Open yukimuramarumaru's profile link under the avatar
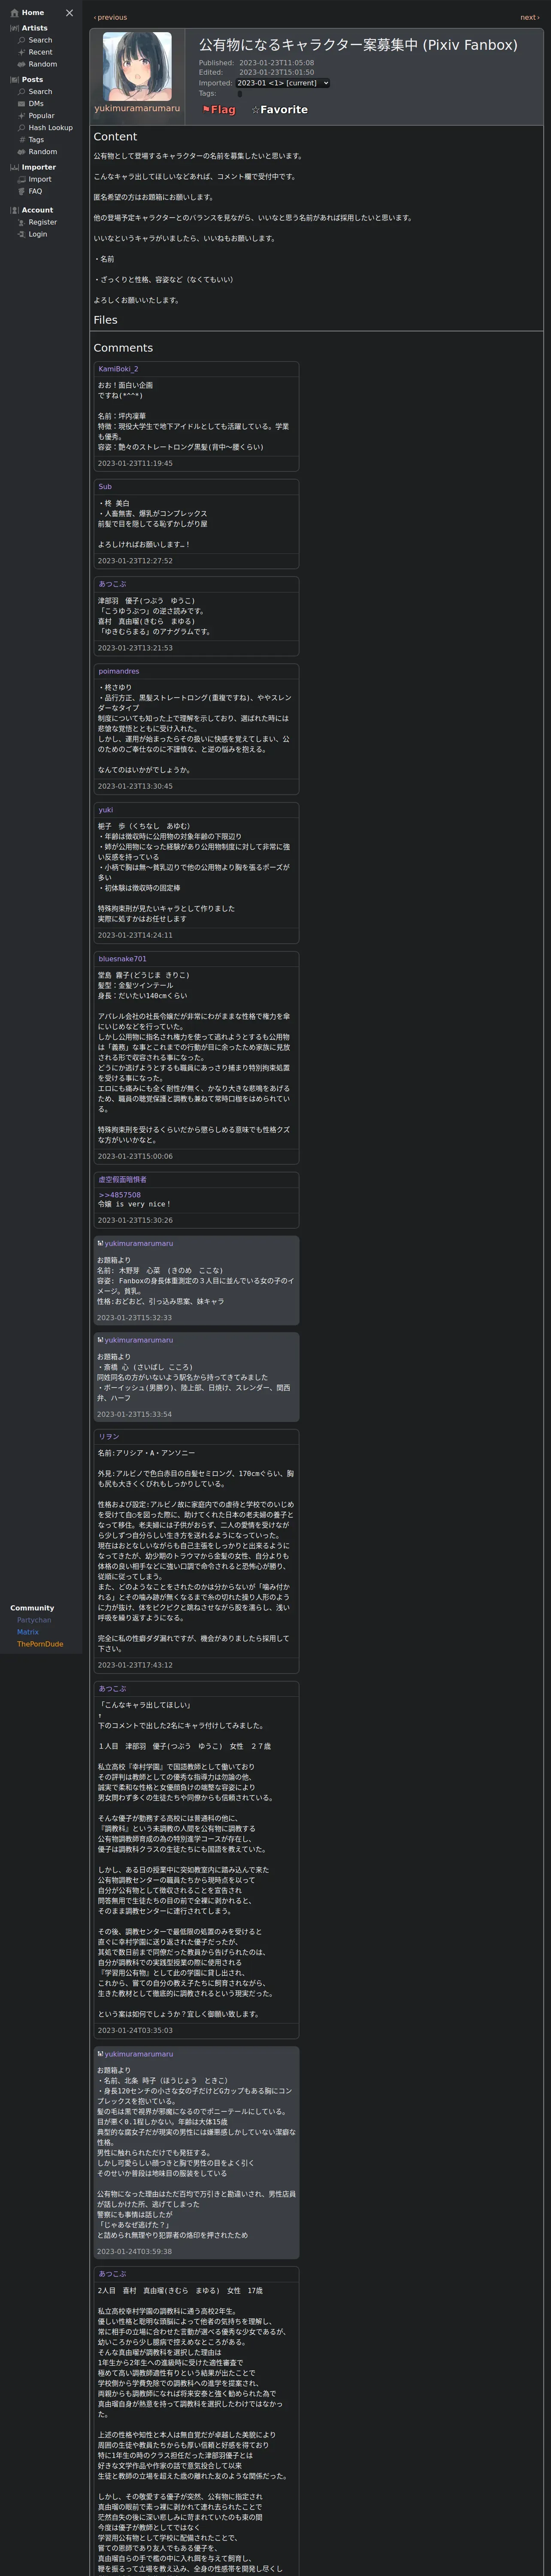This screenshot has width=551, height=2576. pos(137,108)
